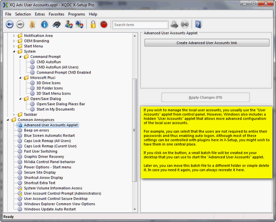Click the blue help question-mark icon
276x222 pixels.
tap(198, 24)
